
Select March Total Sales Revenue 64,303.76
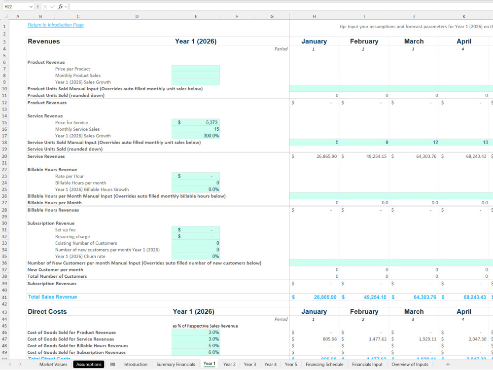[414, 297]
